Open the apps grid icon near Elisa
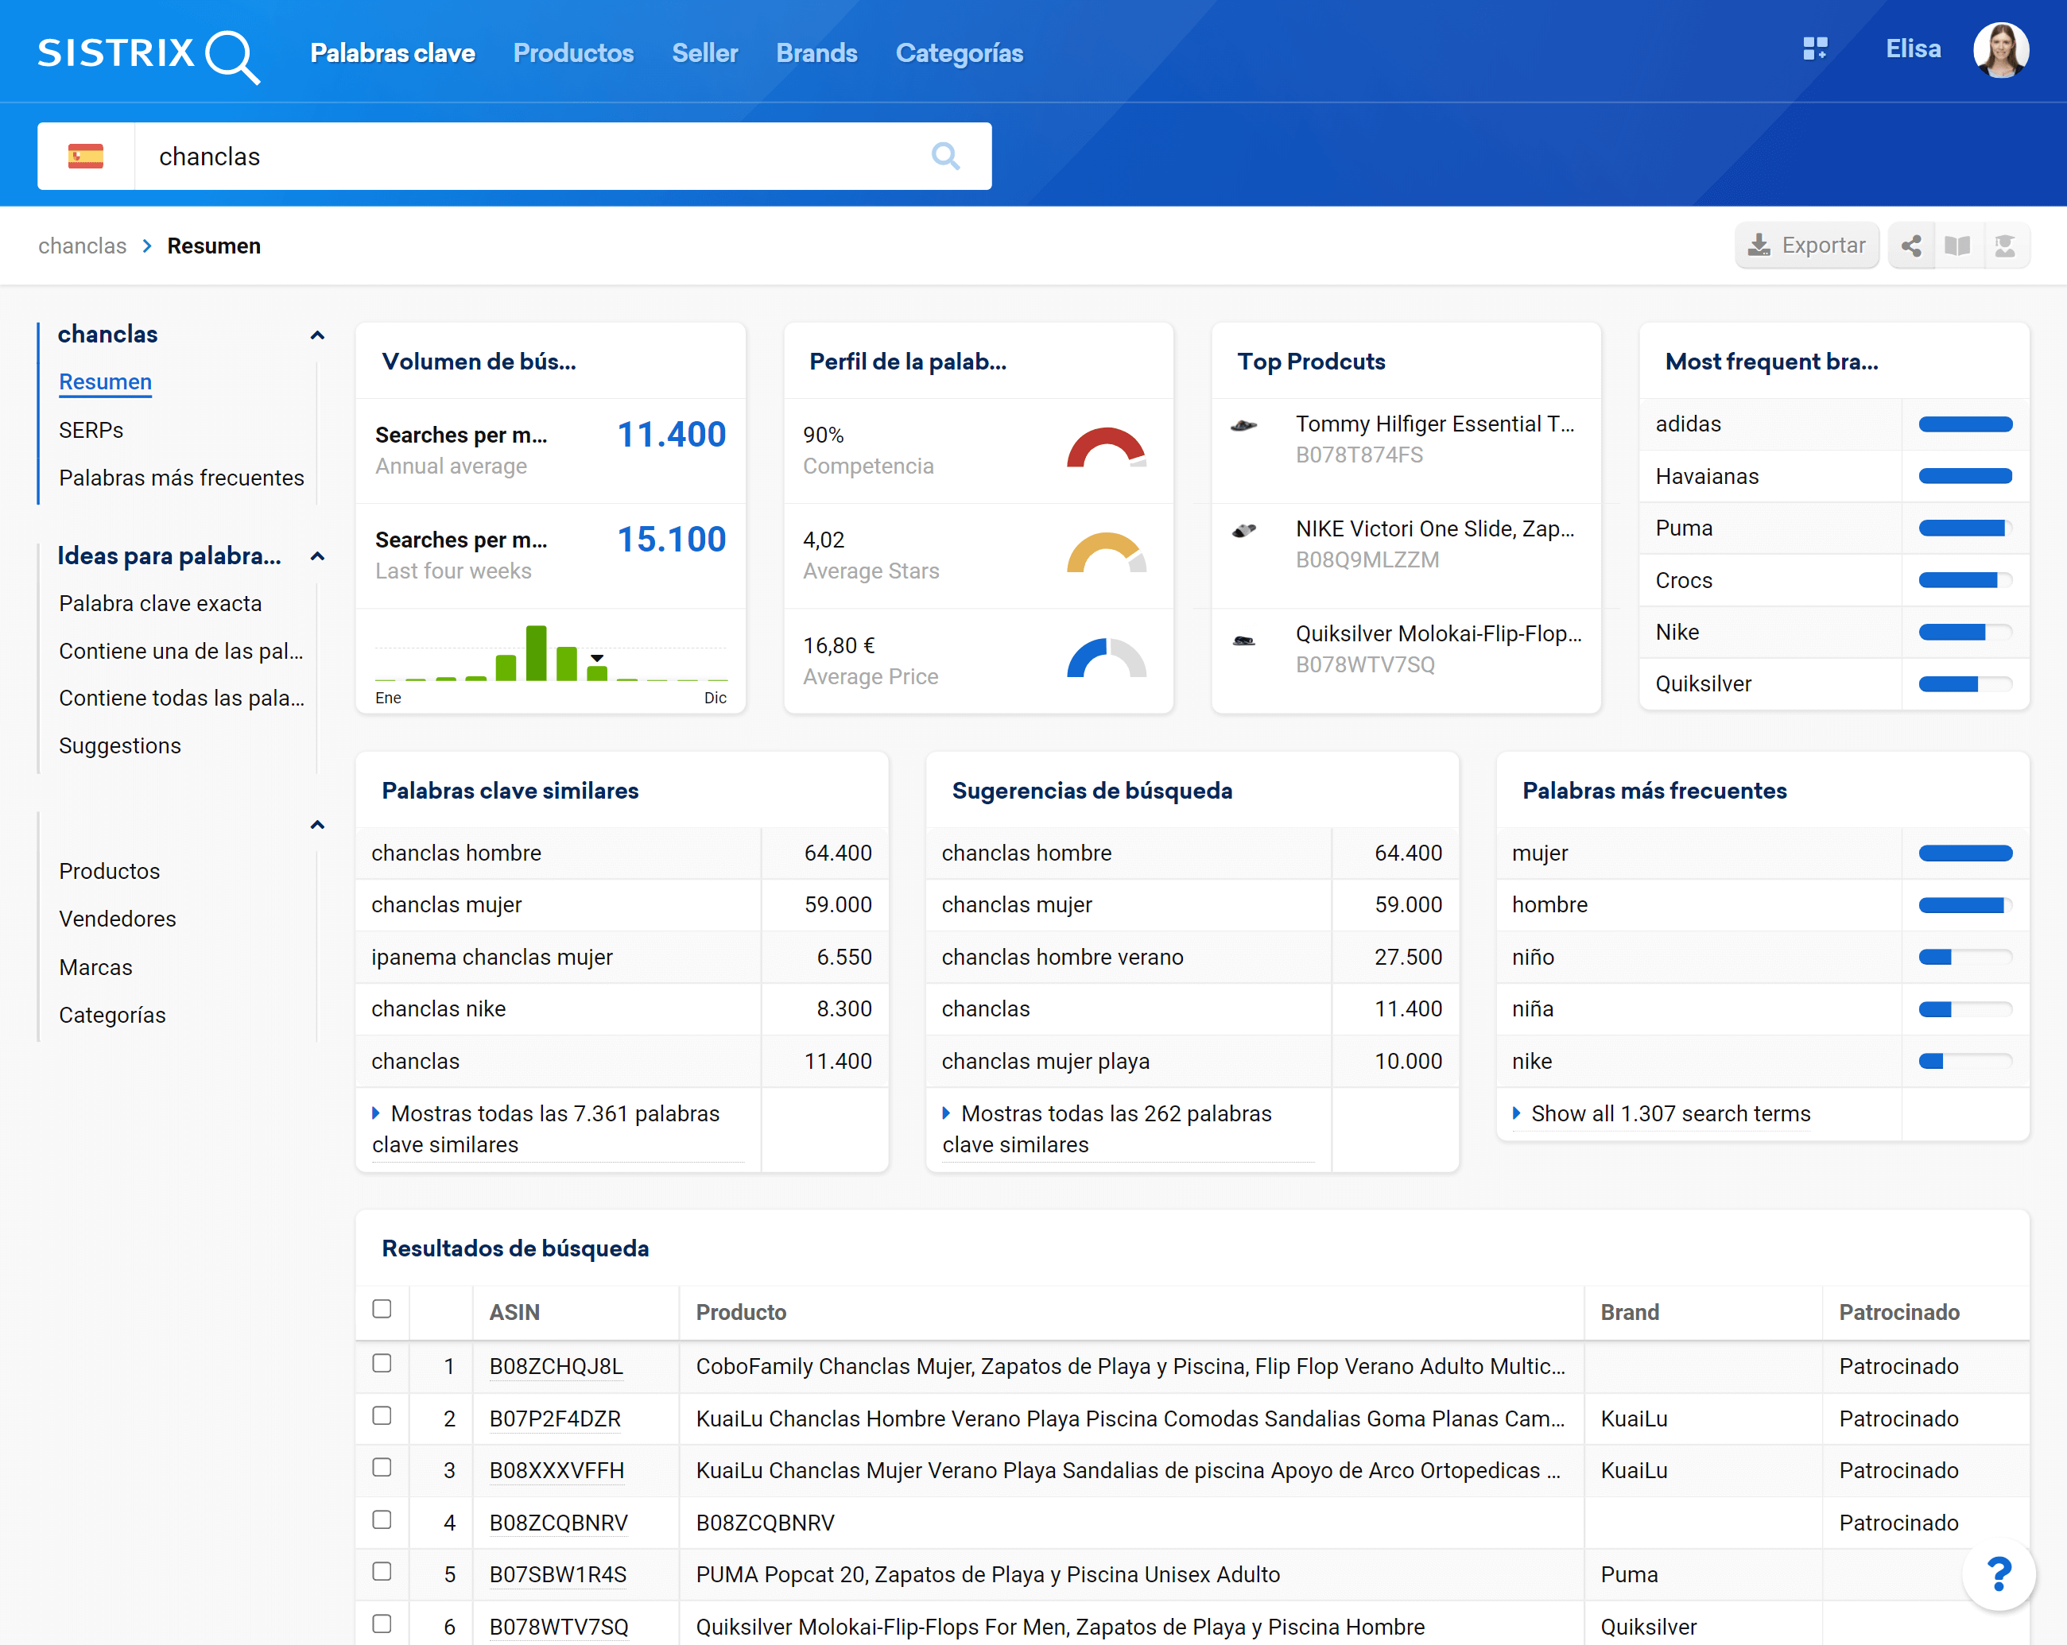The image size is (2067, 1645). tap(1815, 48)
